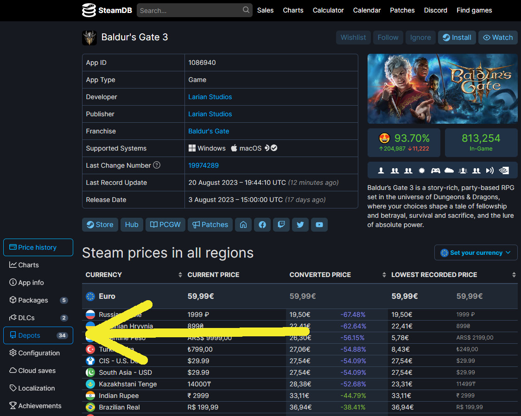Viewport: 521px width, 416px height.
Task: Add the game to Wishlist
Action: pos(353,38)
